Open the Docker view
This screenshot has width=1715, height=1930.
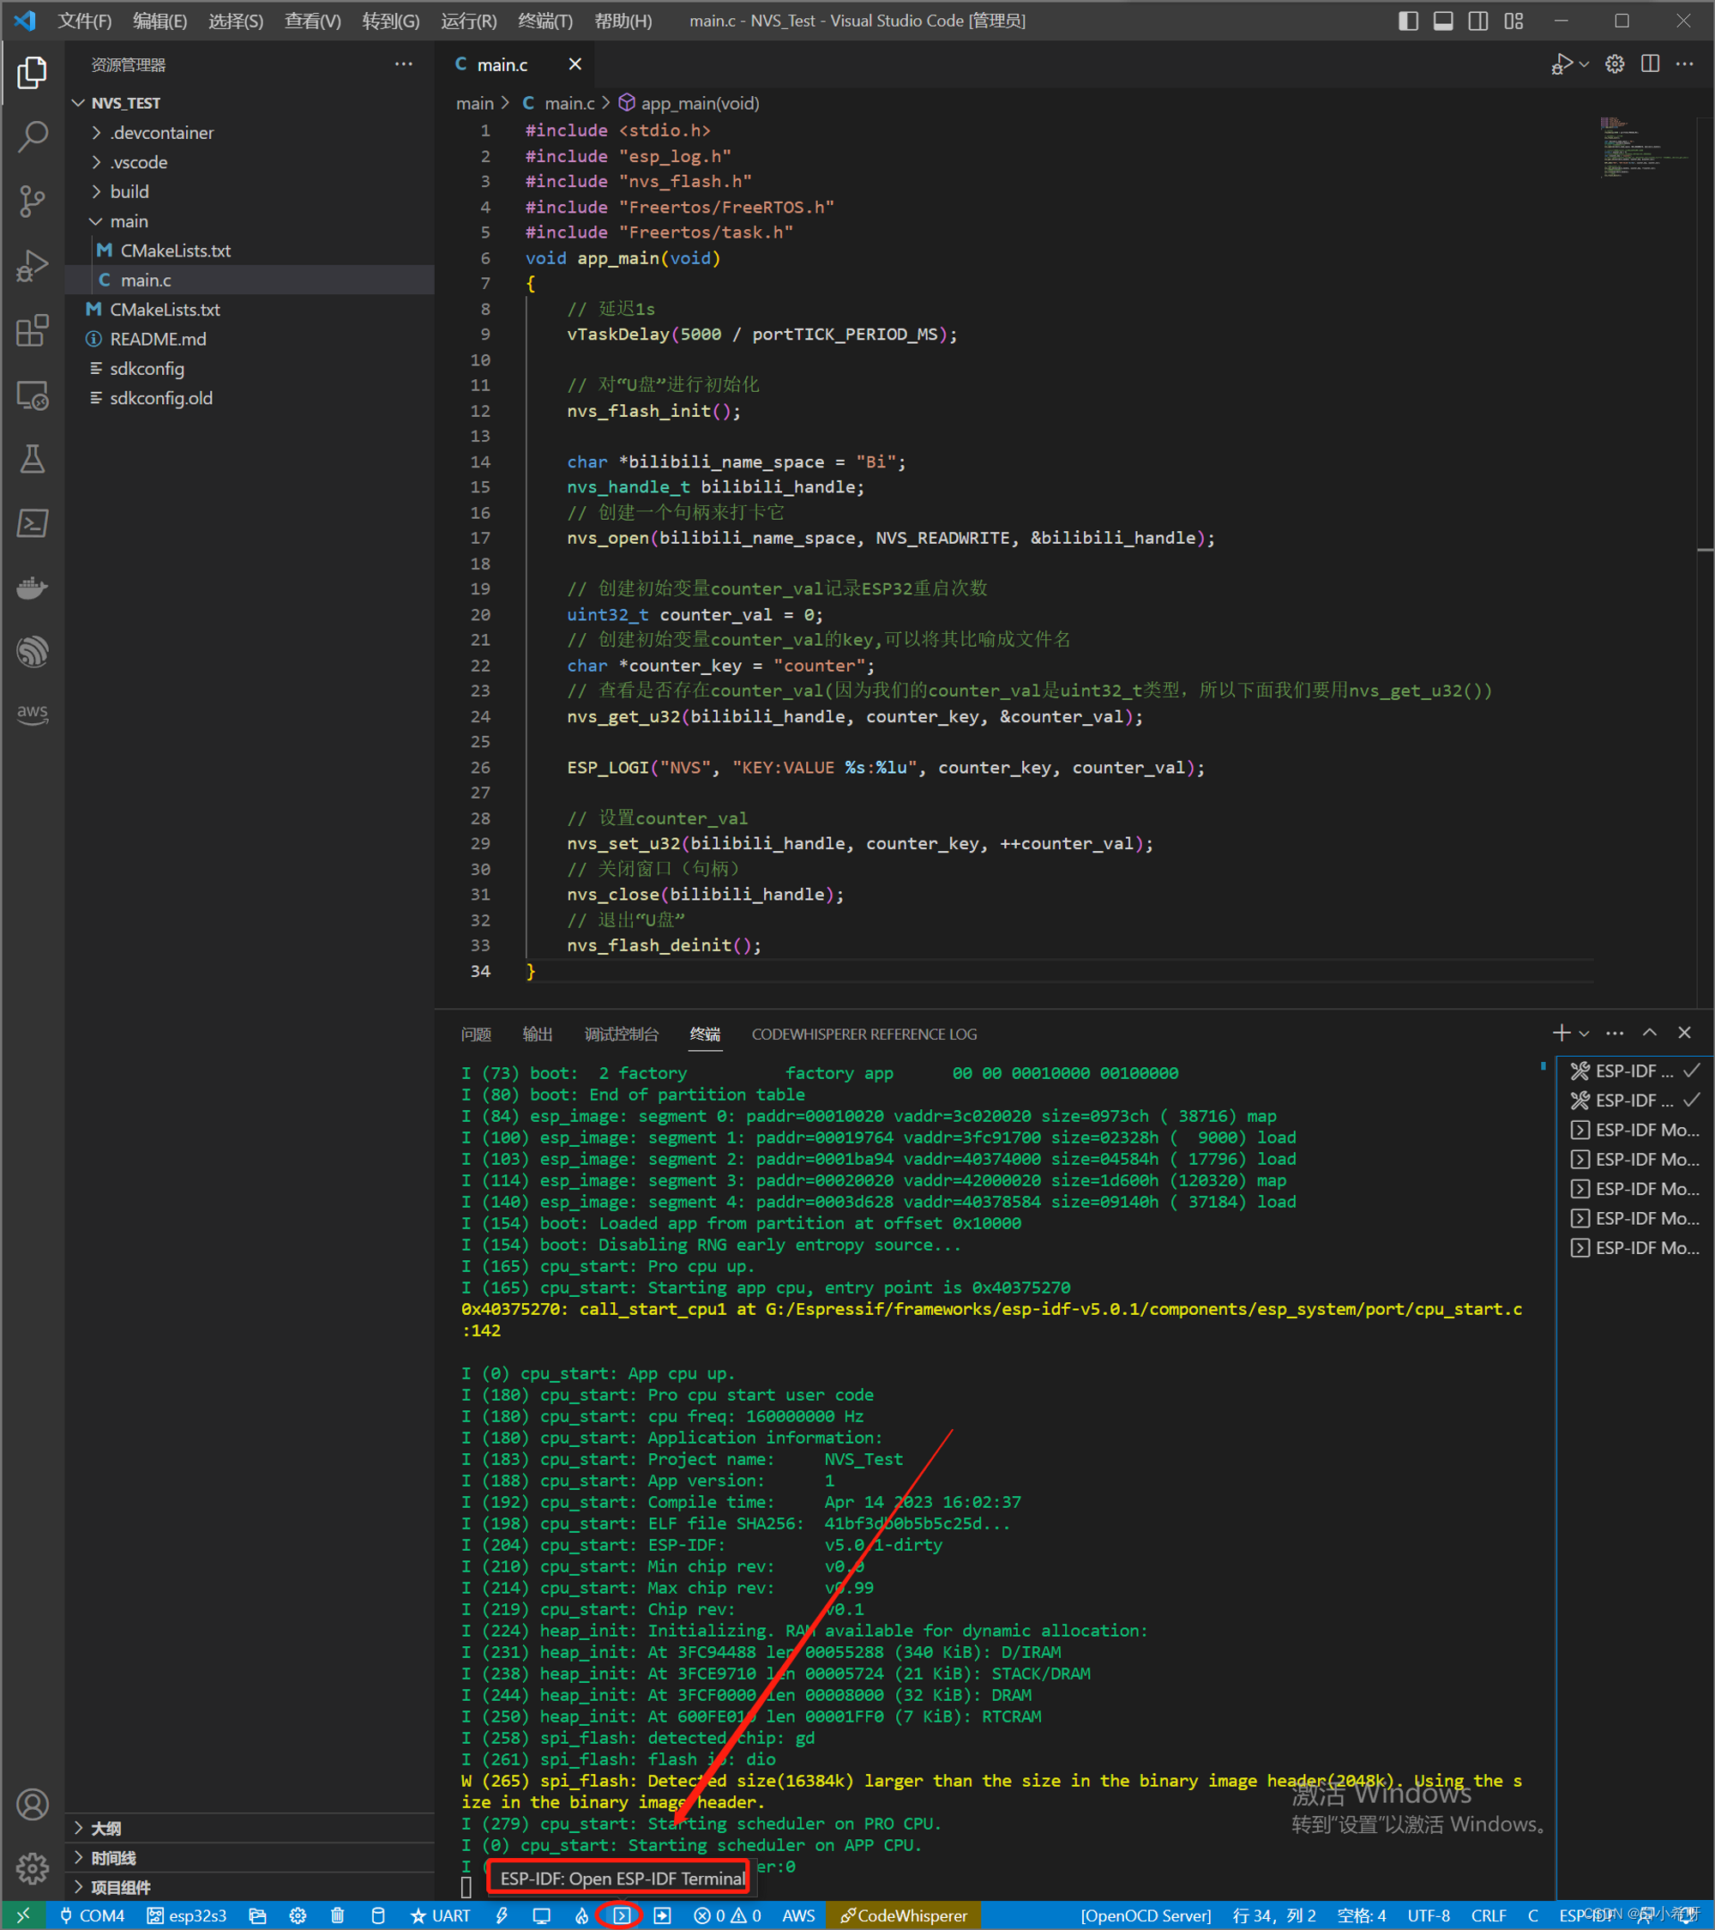coord(32,588)
